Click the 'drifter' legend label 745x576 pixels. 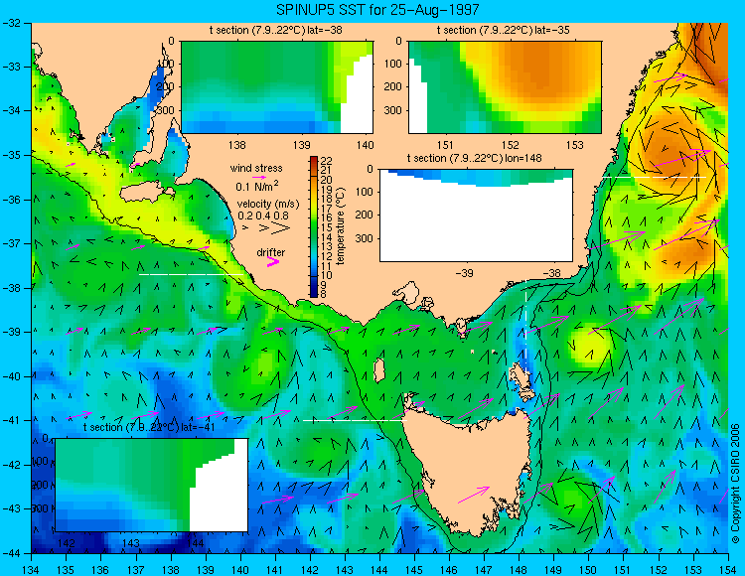271,252
